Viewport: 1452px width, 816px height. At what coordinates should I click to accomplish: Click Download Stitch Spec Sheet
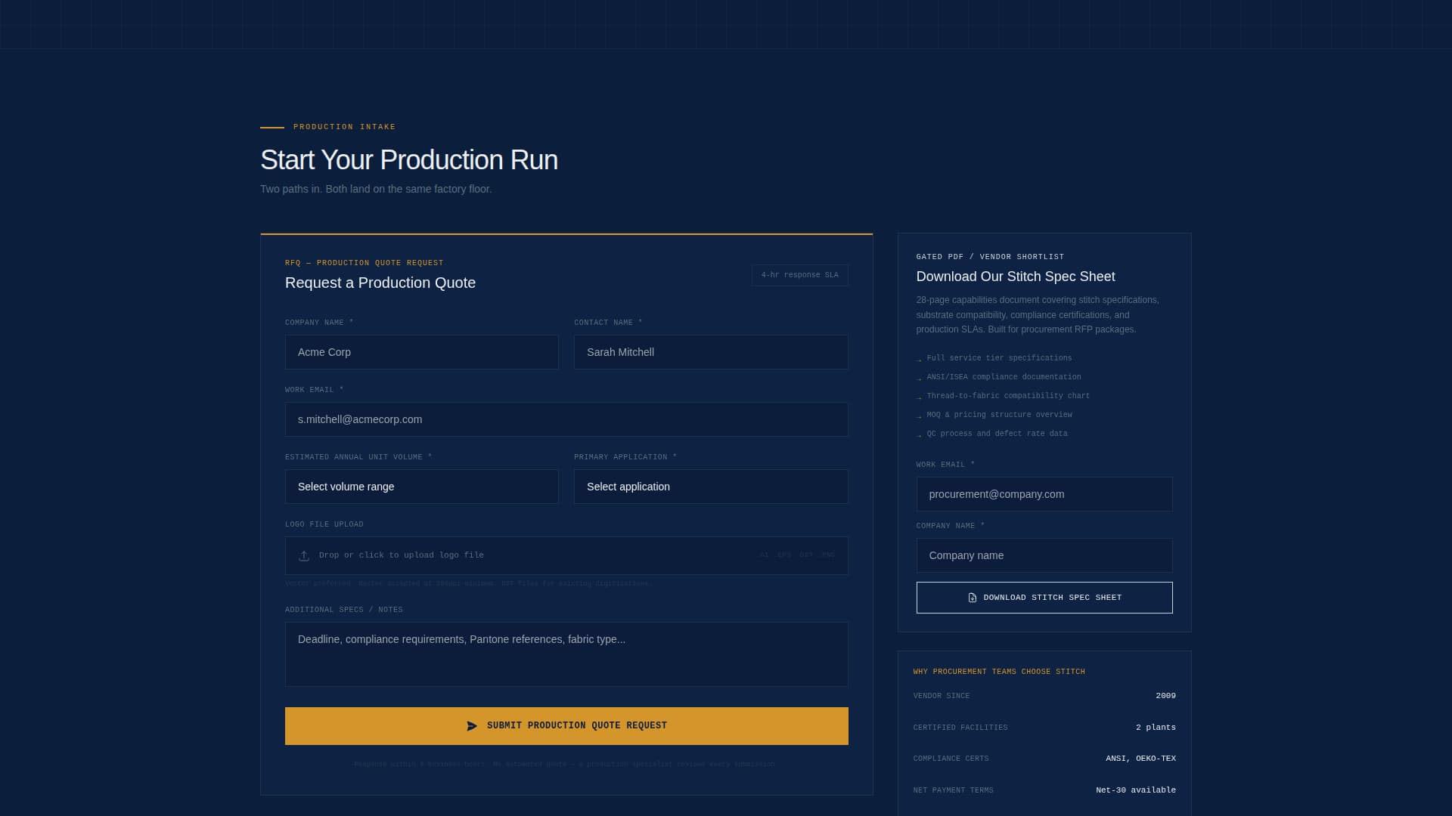coord(1044,597)
